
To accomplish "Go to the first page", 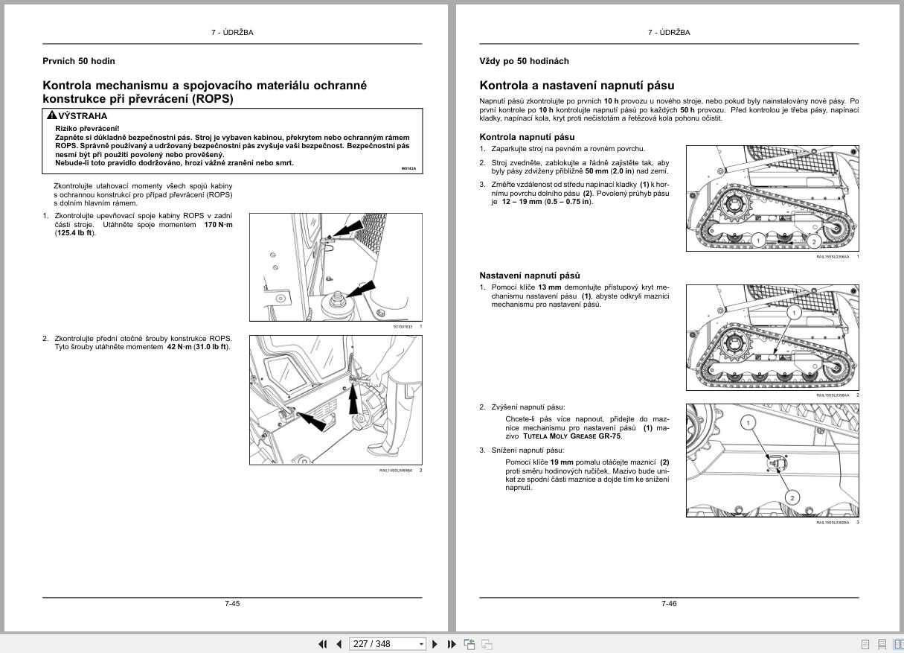I will 323,644.
